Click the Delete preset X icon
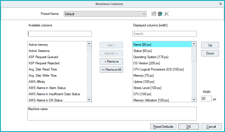225x132 pixels. (x=167, y=14)
